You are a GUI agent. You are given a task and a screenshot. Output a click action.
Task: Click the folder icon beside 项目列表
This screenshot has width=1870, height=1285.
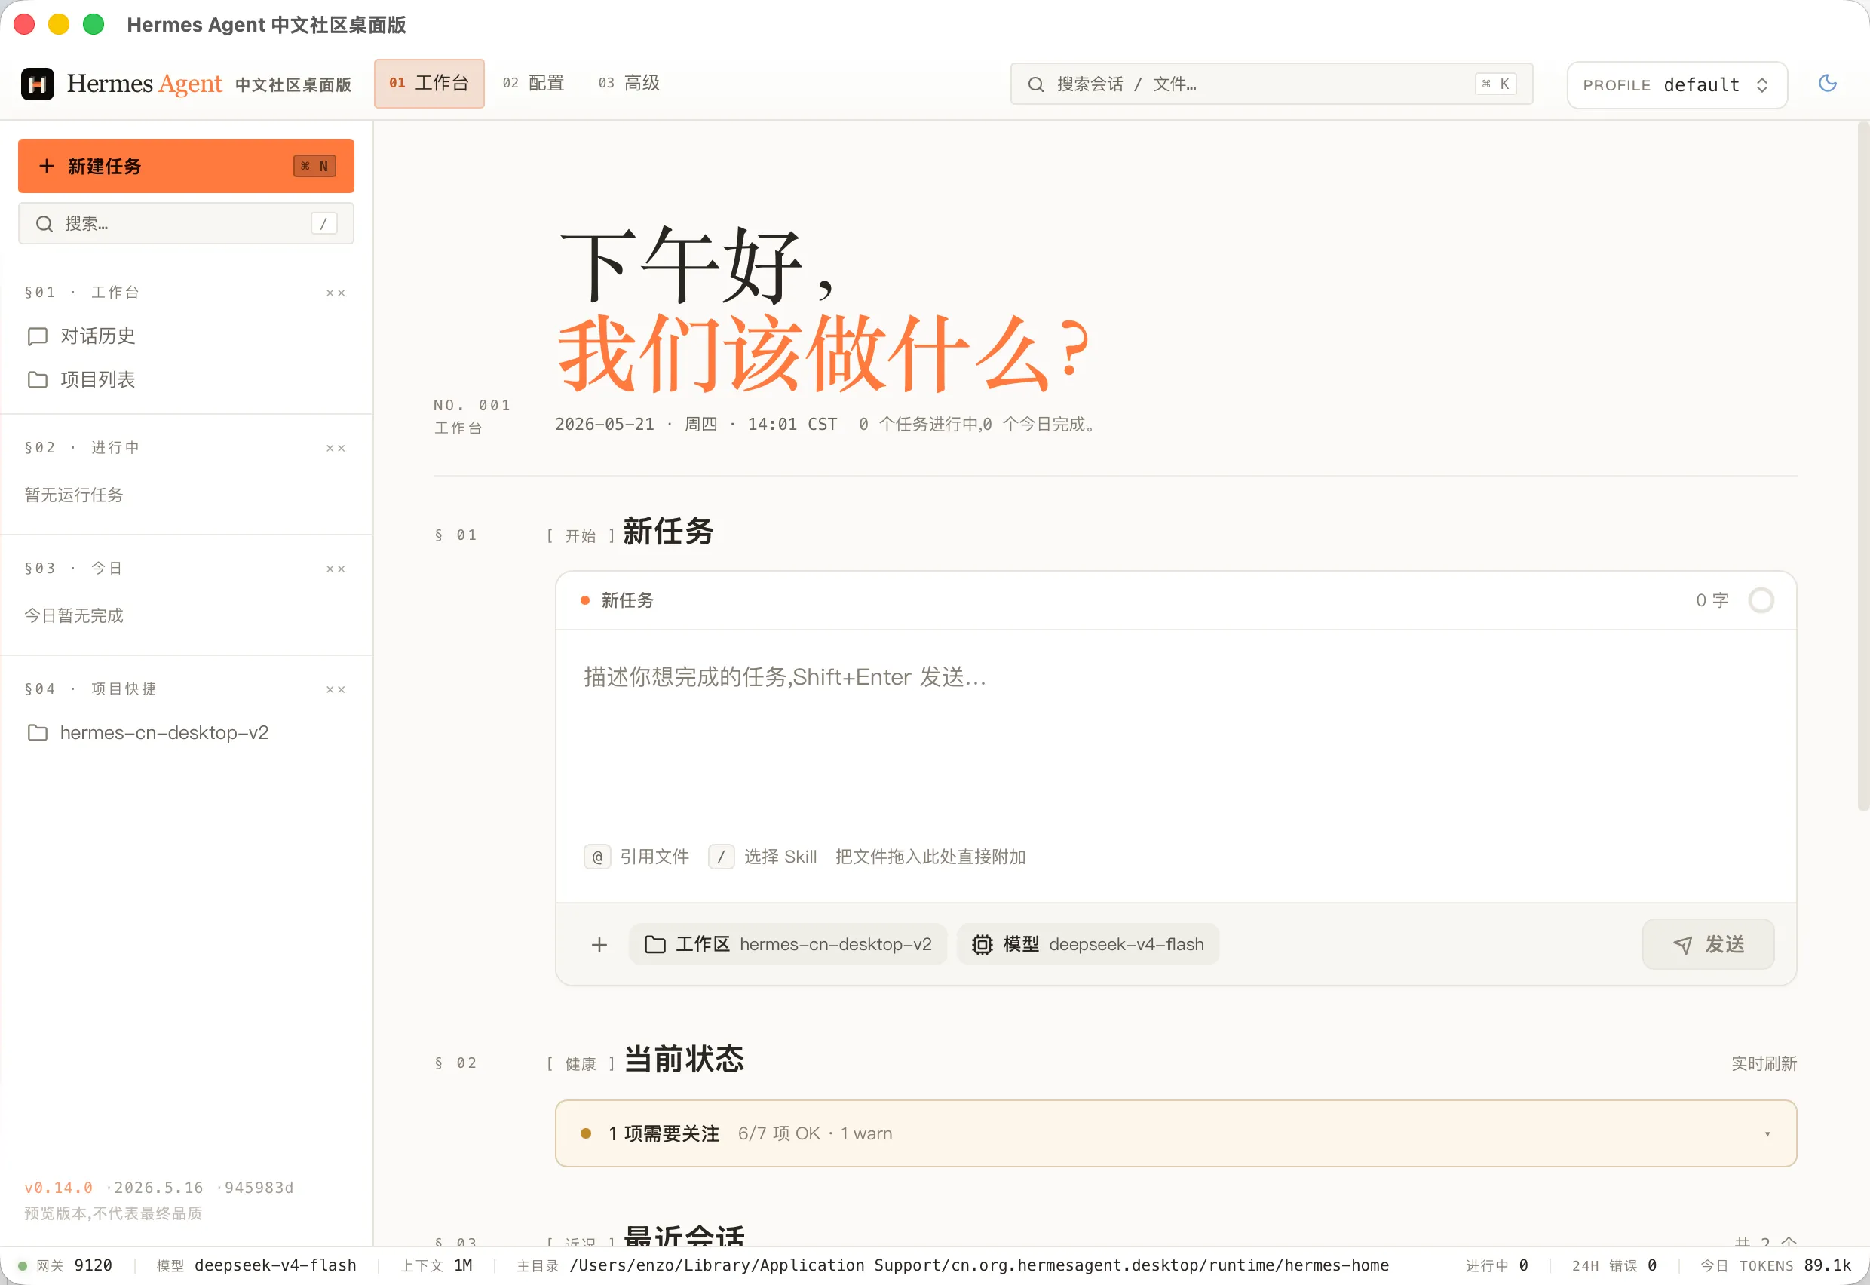click(x=38, y=379)
